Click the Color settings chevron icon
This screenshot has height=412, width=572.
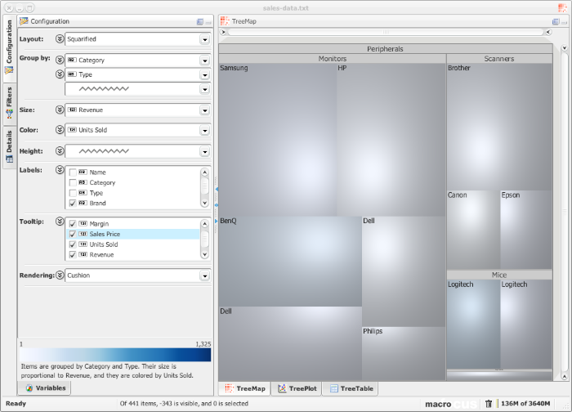(x=59, y=130)
